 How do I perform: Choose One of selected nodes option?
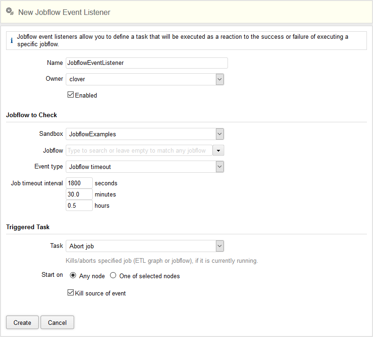point(113,276)
